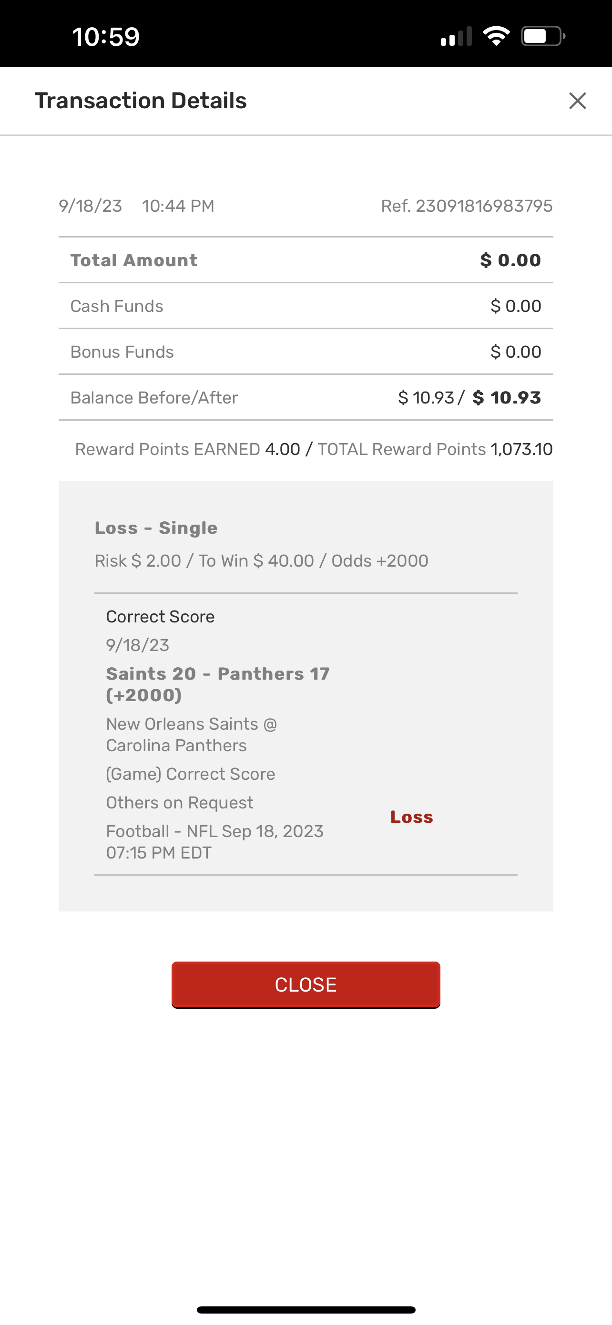Tap the Loss - Single bet heading

click(x=156, y=528)
